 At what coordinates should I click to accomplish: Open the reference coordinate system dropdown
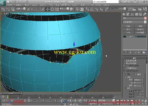pyautogui.click(x=68, y=9)
